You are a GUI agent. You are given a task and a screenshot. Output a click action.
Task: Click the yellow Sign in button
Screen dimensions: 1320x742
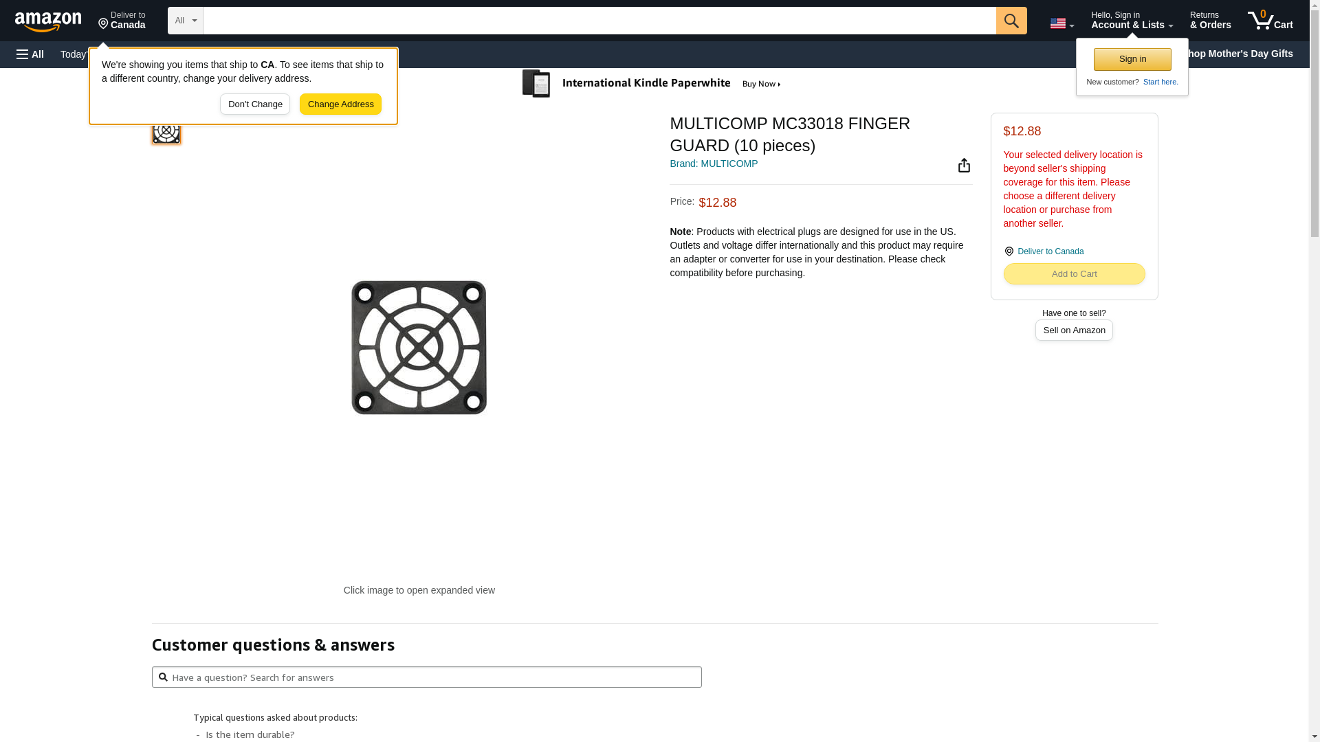(x=1132, y=59)
